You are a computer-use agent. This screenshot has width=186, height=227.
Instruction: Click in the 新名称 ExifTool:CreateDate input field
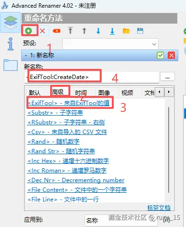coord(92,77)
